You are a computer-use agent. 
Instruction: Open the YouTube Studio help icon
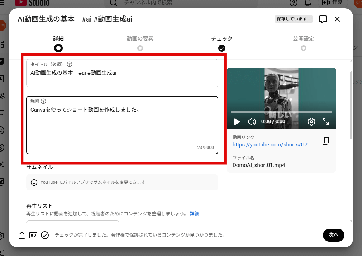coord(293,3)
